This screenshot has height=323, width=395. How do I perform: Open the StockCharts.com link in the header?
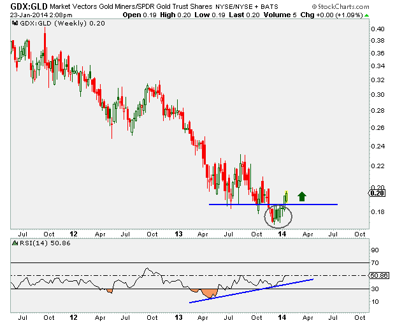click(343, 7)
